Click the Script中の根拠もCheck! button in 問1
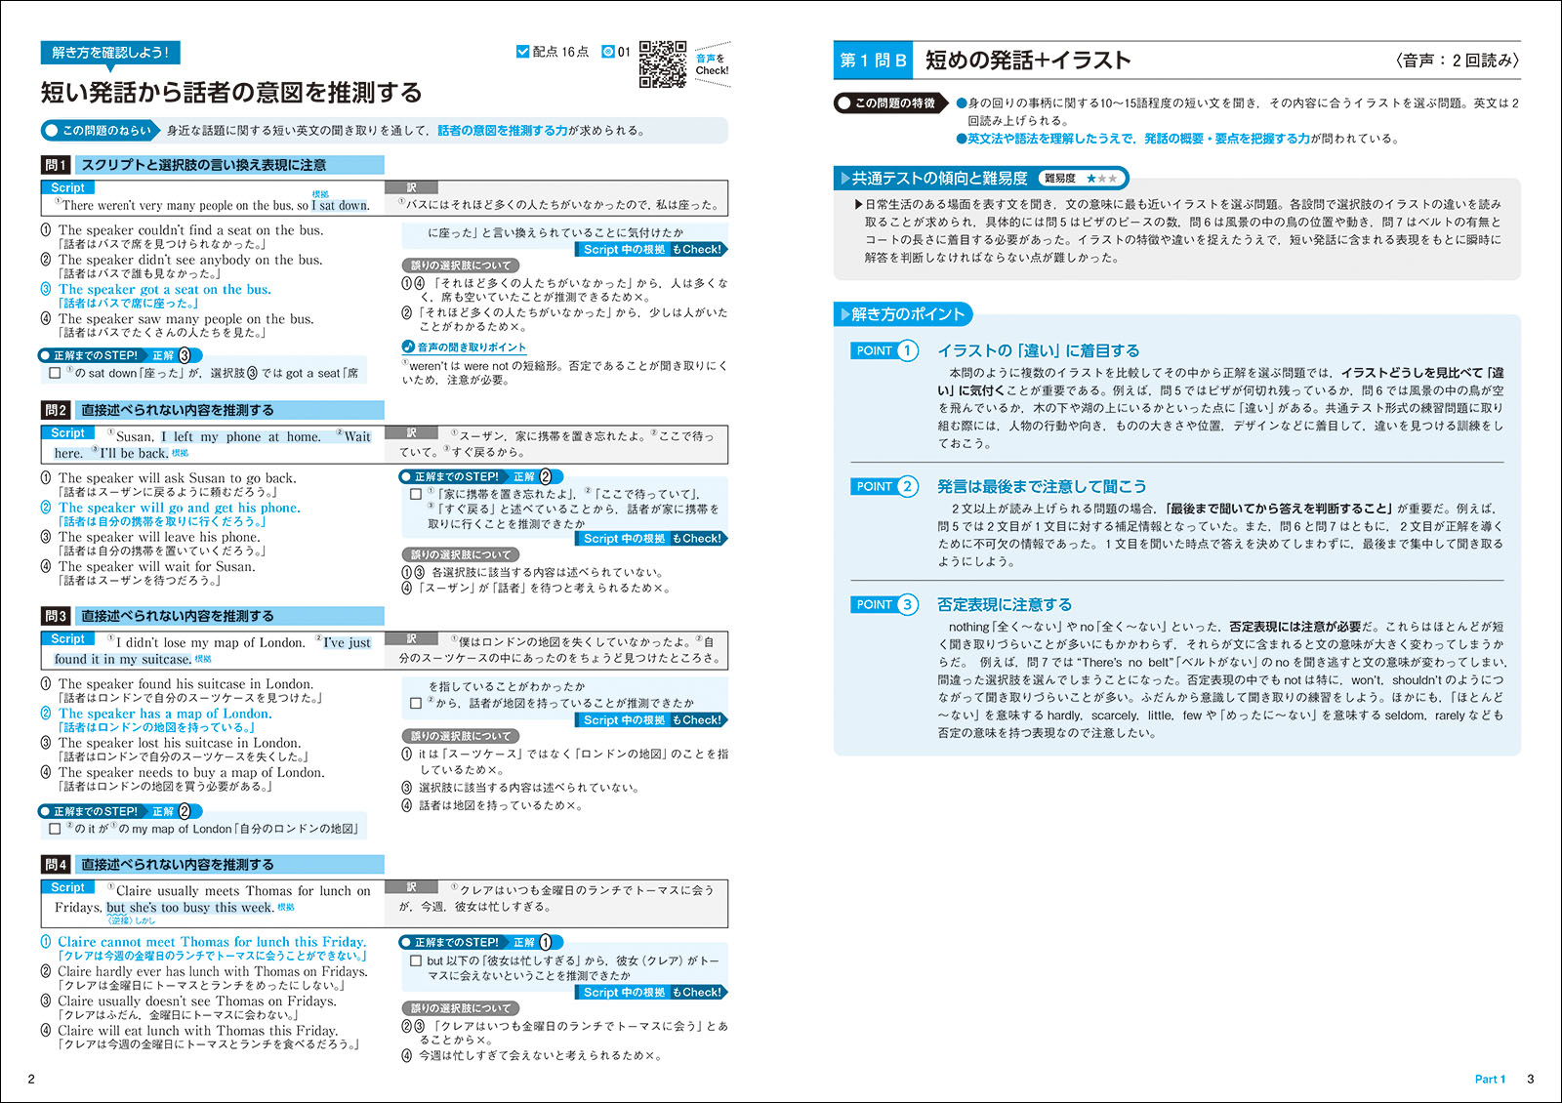 652,250
